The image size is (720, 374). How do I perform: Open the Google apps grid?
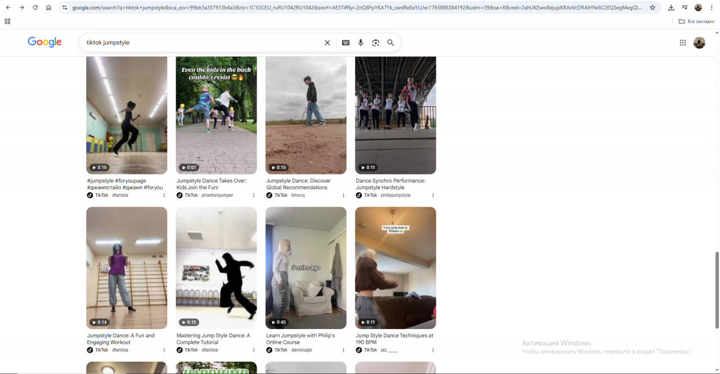pyautogui.click(x=683, y=43)
